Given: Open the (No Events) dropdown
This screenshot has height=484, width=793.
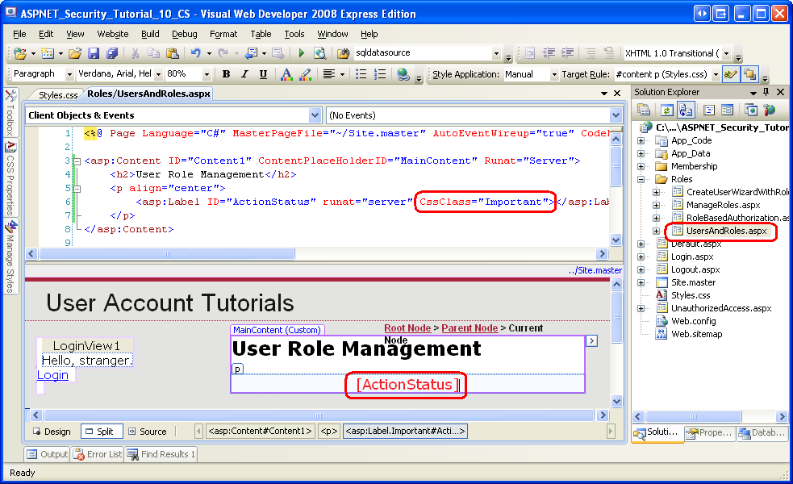Looking at the screenshot, I should click(616, 115).
